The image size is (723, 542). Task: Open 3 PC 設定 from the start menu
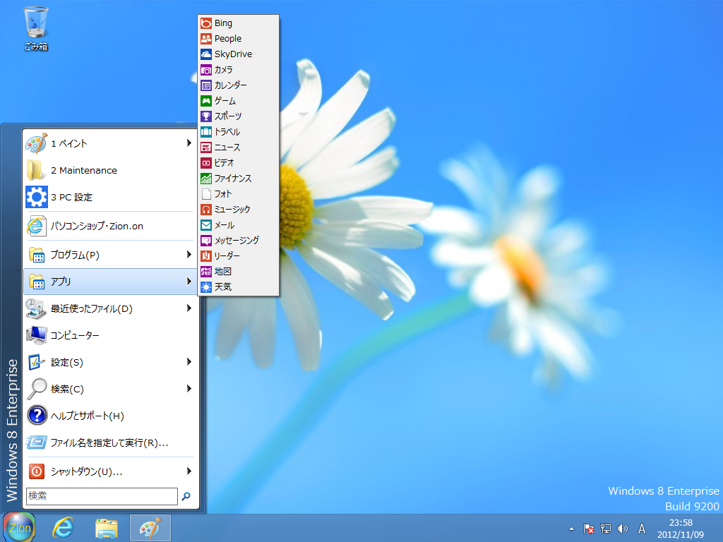(x=71, y=197)
